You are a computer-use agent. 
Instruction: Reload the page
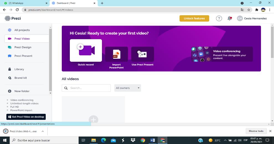click(x=17, y=10)
